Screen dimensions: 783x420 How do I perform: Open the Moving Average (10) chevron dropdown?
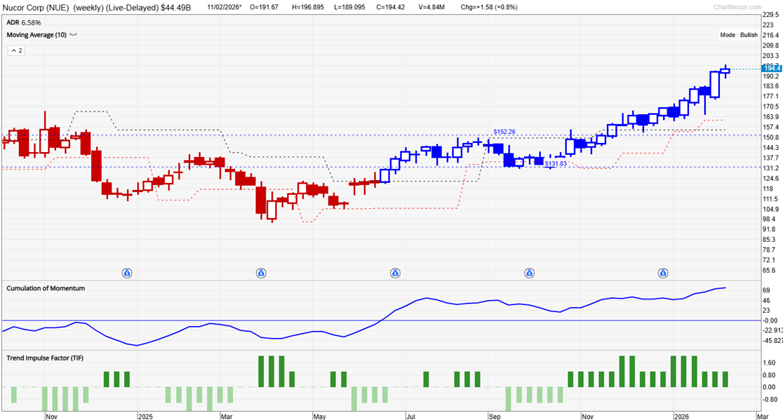pyautogui.click(x=72, y=34)
